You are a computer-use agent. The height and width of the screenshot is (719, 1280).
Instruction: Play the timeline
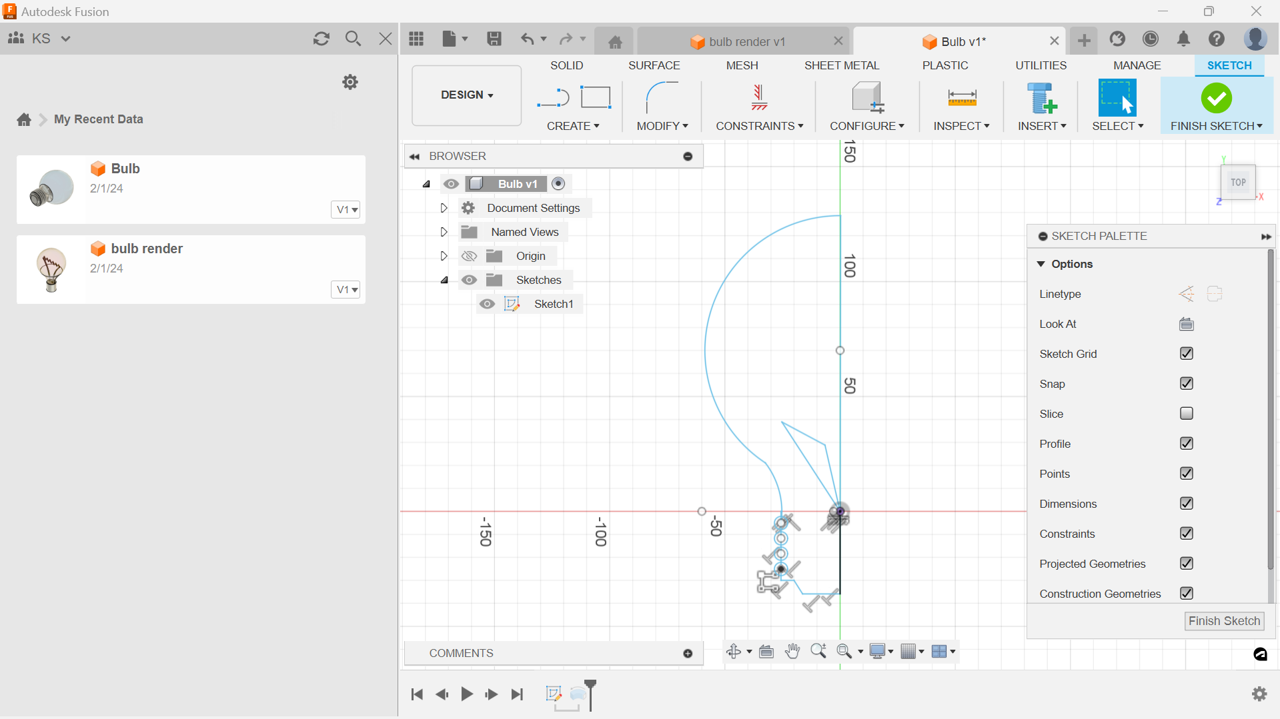(x=467, y=694)
